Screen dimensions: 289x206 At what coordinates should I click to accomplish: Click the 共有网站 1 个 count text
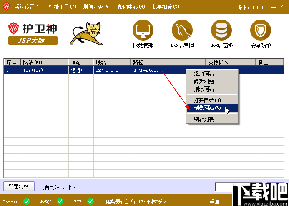pos(57,187)
